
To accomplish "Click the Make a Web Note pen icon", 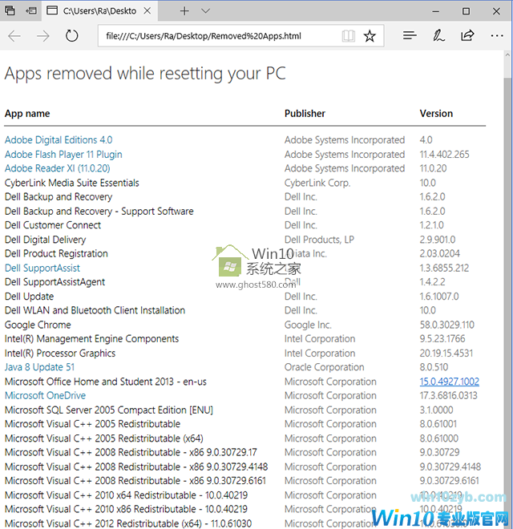I will pos(438,36).
